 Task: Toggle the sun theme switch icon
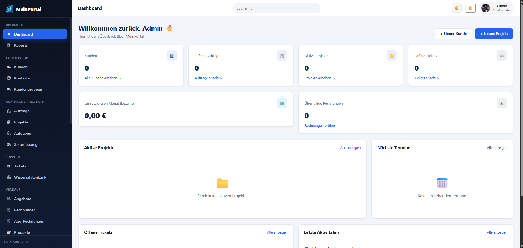click(456, 8)
